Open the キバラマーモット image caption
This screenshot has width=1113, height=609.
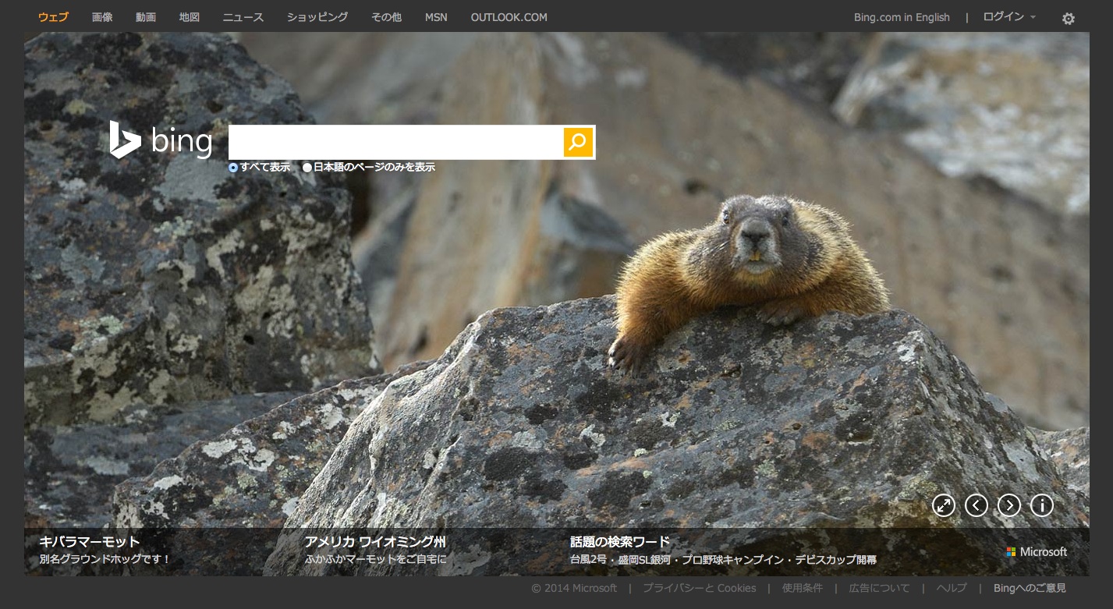coord(90,542)
